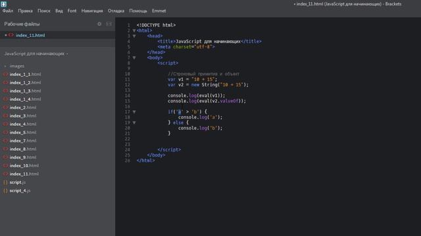The image size is (421, 236).
Task: Open script_4.js in file tree
Action: [20, 191]
